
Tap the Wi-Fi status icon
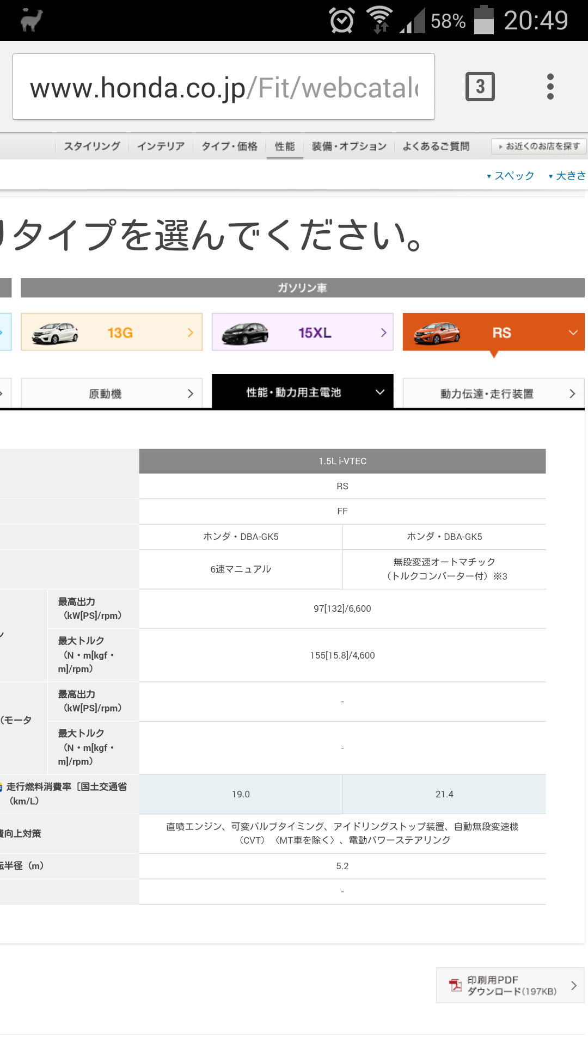coord(379,20)
